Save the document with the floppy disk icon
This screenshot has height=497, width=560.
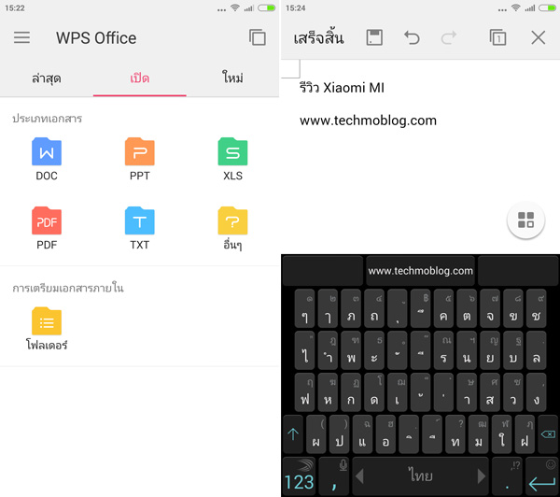[x=374, y=38]
